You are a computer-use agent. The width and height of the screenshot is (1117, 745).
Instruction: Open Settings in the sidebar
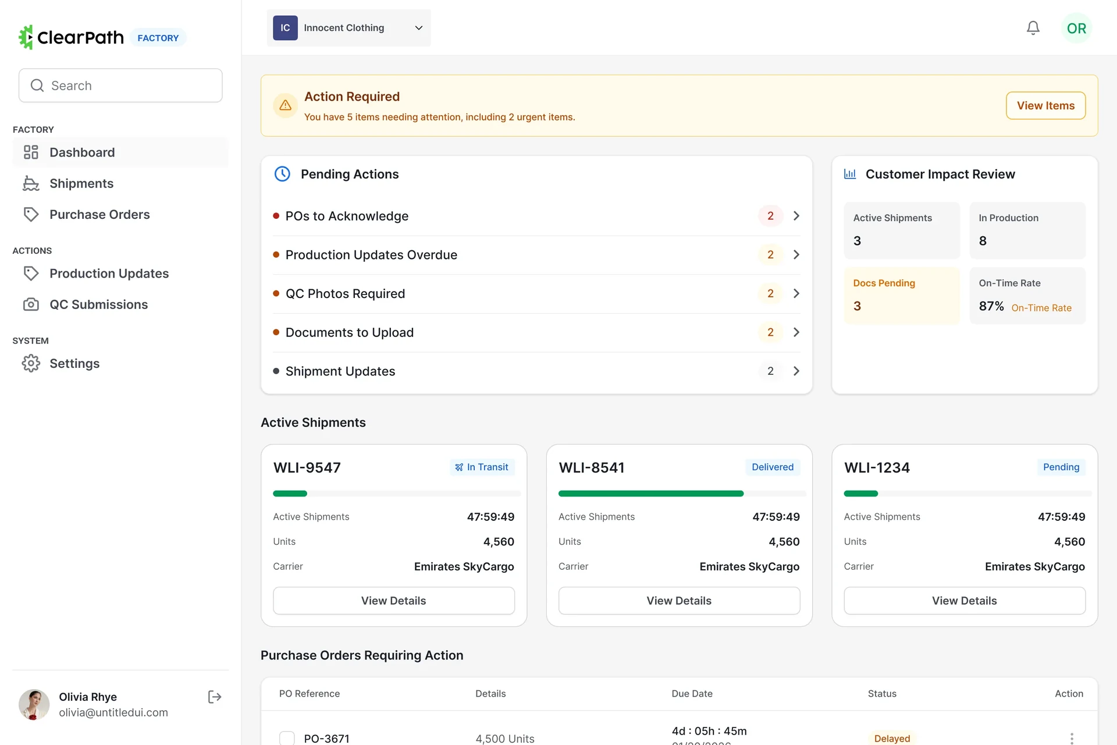coord(120,363)
